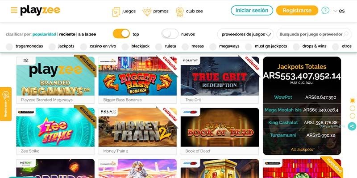Click the help question mark bubble icon
This screenshot has width=357, height=178.
coord(325,10)
